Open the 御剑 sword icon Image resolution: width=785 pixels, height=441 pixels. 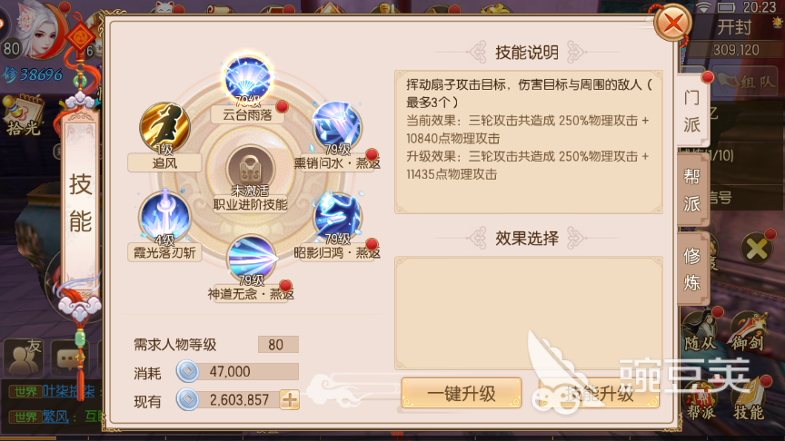pos(749,330)
